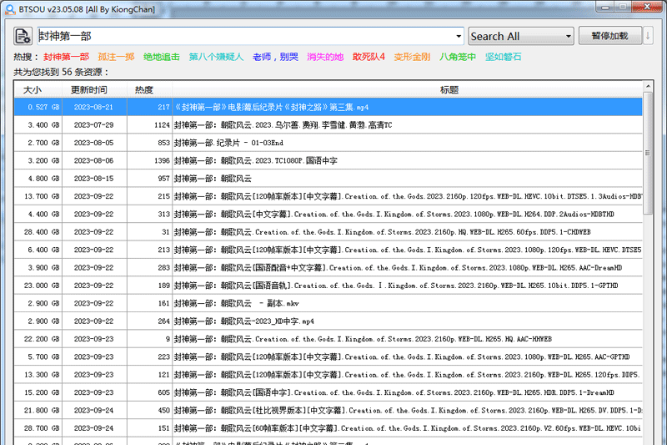Select the 4.800 GB 朝歌风云 row
Image resolution: width=667 pixels, height=445 pixels.
pos(328,179)
